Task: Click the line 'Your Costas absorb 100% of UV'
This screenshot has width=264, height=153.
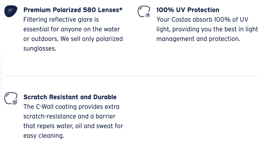Action: click(x=202, y=19)
